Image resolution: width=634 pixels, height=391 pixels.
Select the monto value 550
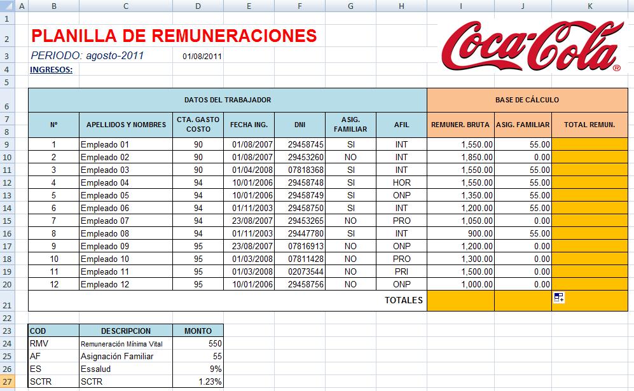(x=198, y=344)
